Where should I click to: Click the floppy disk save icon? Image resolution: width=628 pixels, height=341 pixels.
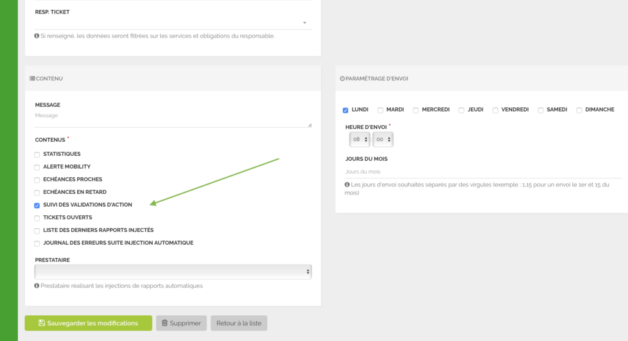click(42, 323)
